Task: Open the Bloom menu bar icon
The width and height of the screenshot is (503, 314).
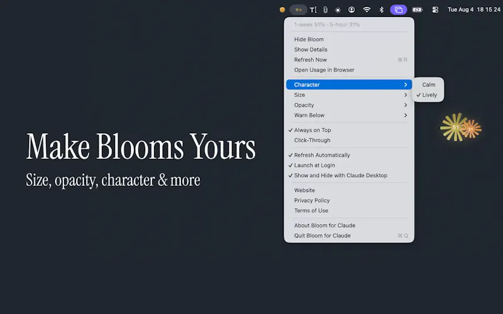Action: (x=298, y=9)
